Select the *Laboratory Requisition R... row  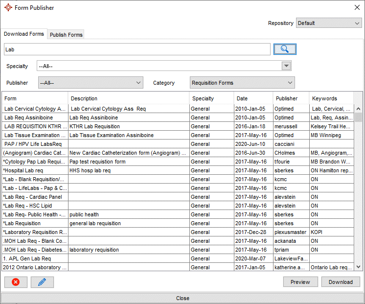click(178, 232)
